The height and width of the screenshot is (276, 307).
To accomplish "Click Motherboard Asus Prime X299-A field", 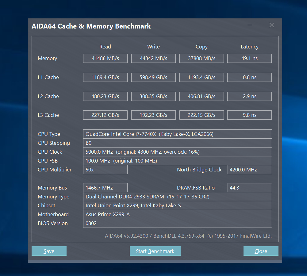I will [177, 214].
